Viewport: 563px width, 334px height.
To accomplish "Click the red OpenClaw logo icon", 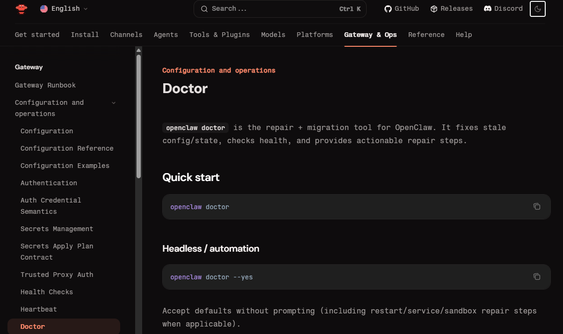I will [22, 9].
